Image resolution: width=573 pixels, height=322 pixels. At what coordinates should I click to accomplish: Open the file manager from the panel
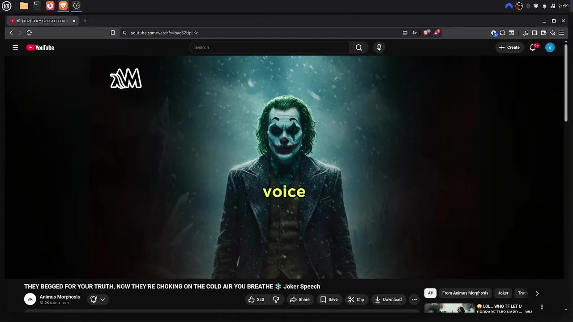tap(24, 6)
